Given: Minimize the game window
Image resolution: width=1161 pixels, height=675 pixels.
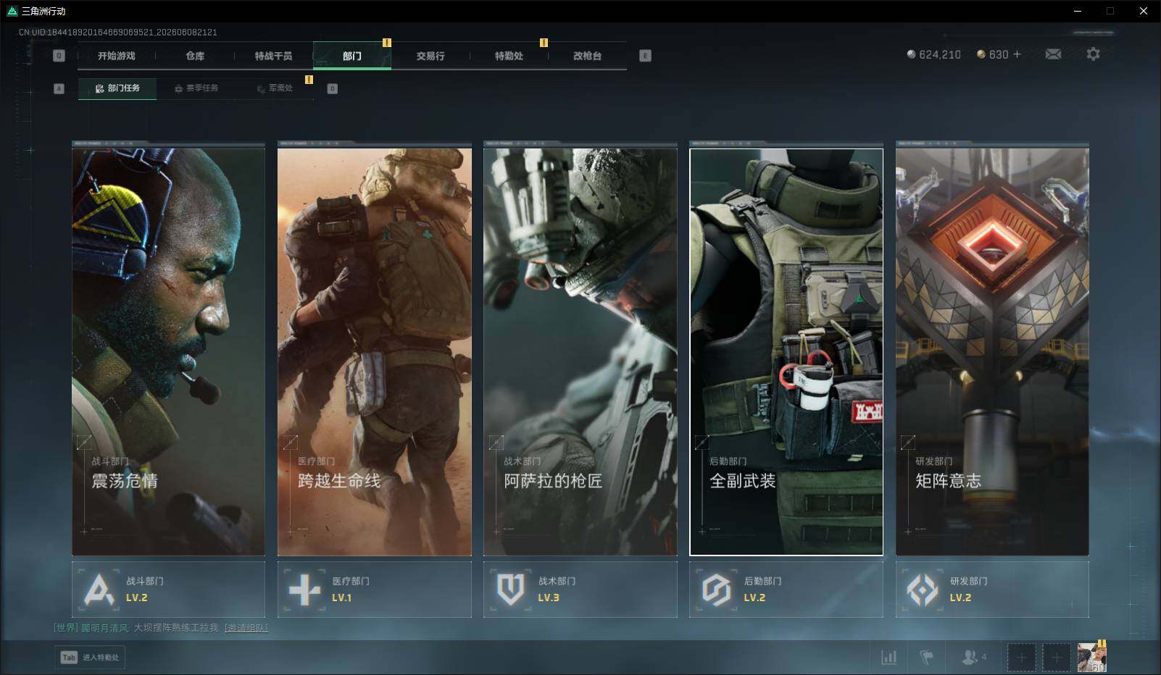Looking at the screenshot, I should point(1078,11).
